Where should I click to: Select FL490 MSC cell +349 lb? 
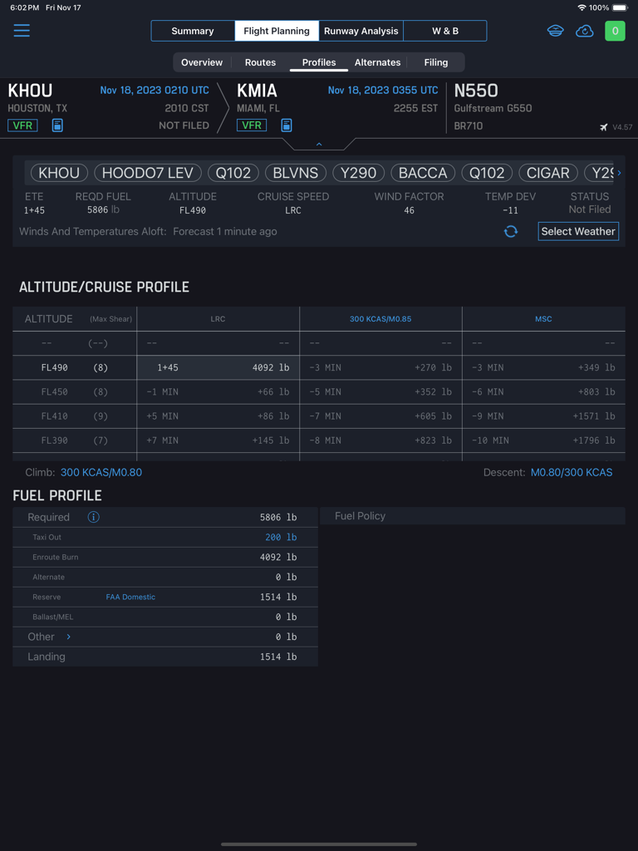click(x=543, y=367)
